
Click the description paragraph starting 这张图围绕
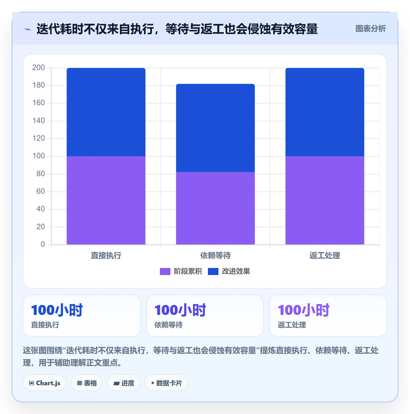pos(201,357)
